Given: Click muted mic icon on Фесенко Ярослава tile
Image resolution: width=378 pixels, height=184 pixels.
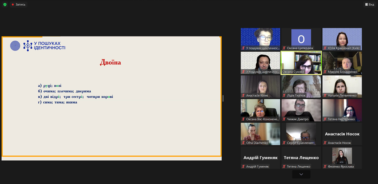Looking at the screenshot, I should 325,167.
